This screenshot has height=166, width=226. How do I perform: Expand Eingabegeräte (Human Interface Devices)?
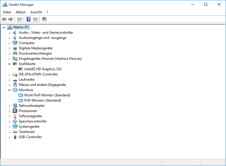[x=10, y=59]
